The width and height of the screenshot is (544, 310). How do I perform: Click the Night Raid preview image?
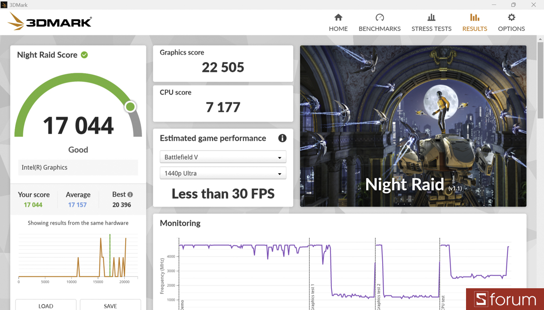pos(413,126)
